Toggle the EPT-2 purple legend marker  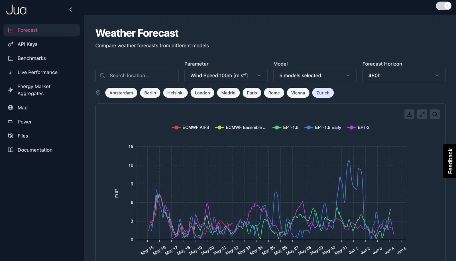[351, 128]
